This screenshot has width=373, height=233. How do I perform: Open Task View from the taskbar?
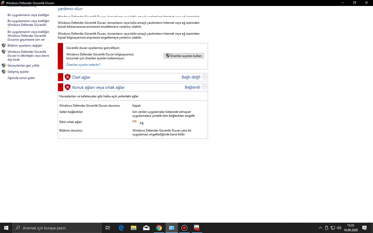(108, 228)
